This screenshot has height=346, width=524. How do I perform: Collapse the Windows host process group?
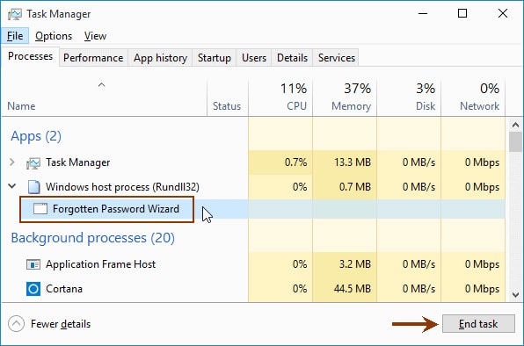tap(12, 186)
